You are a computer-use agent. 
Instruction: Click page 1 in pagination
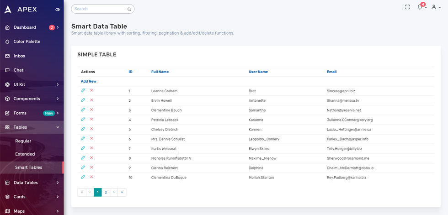point(98,193)
